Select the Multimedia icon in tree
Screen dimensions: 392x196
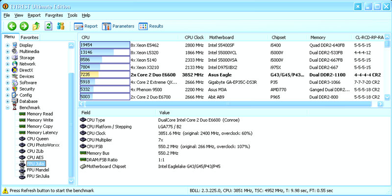15,51
